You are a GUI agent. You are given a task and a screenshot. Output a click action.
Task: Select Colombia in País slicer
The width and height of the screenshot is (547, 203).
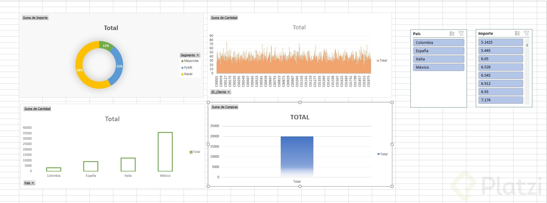coord(438,42)
